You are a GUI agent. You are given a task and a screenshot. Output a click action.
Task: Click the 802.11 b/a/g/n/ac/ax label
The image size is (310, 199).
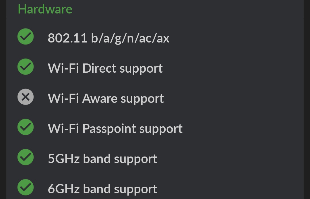coord(108,38)
